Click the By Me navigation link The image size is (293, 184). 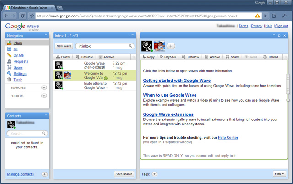click(18, 55)
